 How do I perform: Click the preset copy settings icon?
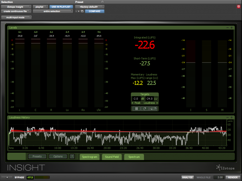pos(82,11)
